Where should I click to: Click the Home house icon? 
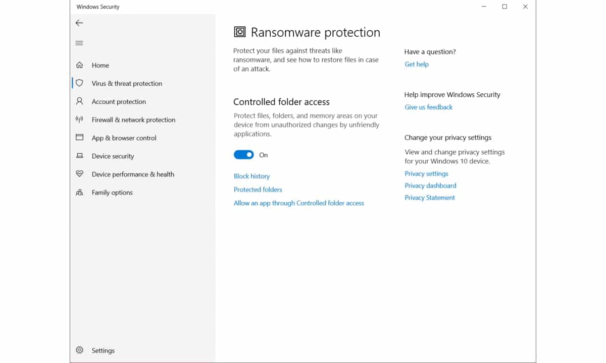(x=79, y=65)
